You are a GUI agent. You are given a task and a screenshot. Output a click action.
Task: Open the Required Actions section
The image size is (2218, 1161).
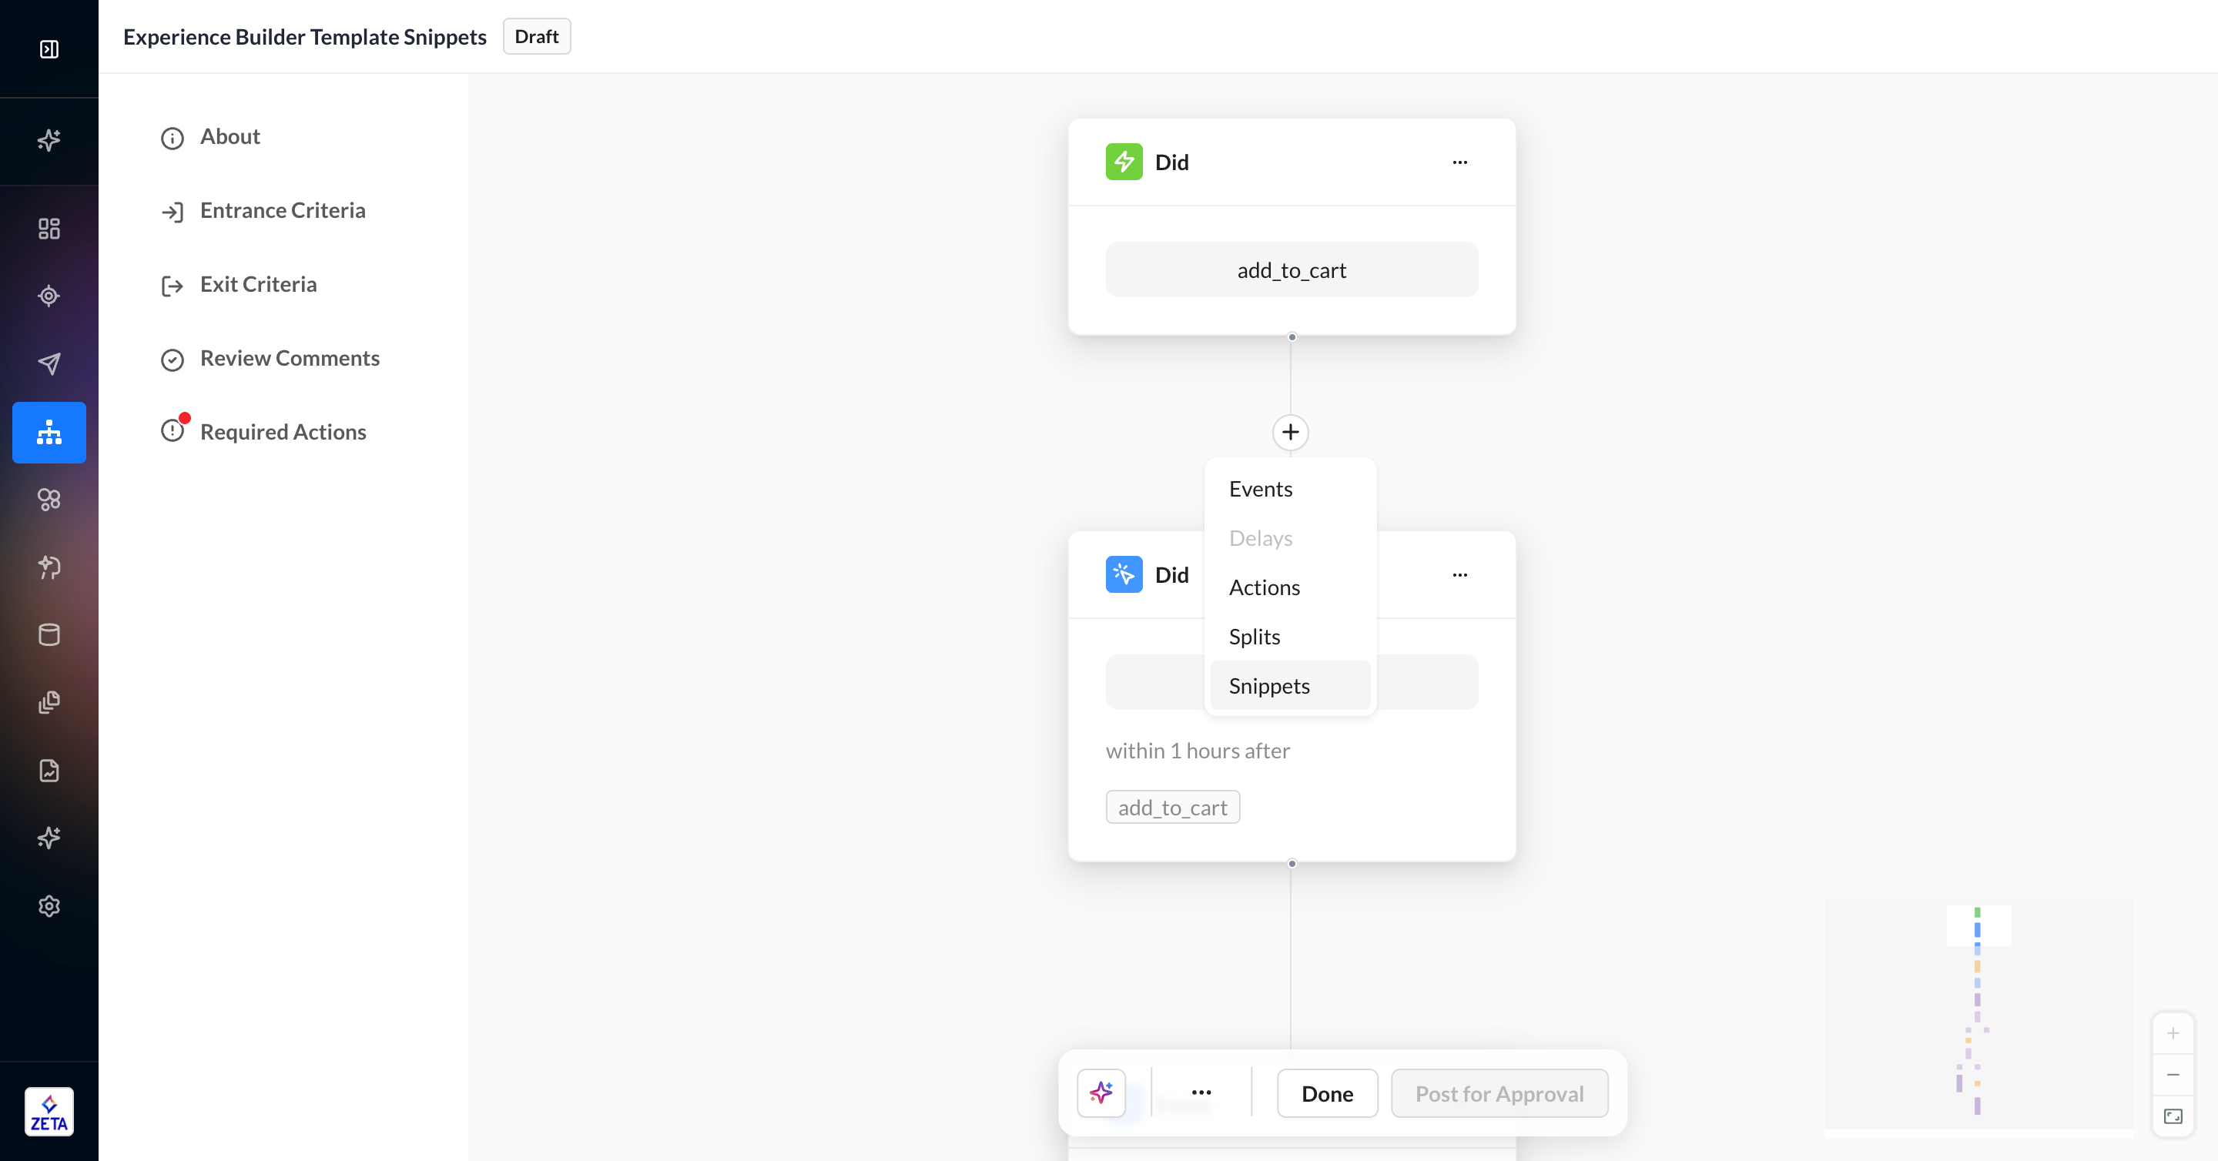283,432
